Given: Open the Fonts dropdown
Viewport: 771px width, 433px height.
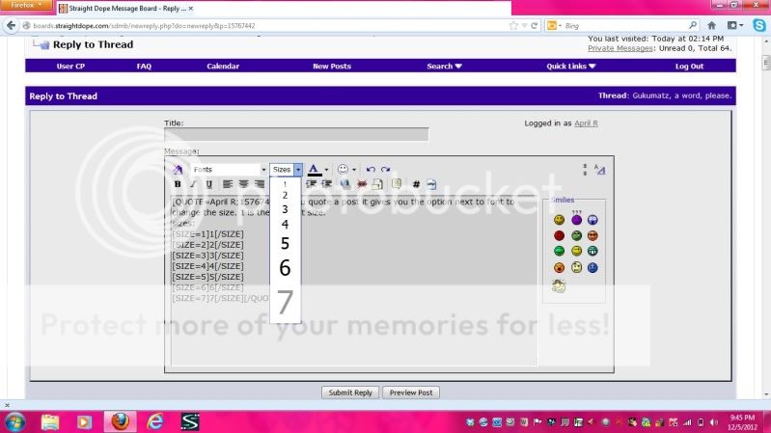Looking at the screenshot, I should coord(228,170).
